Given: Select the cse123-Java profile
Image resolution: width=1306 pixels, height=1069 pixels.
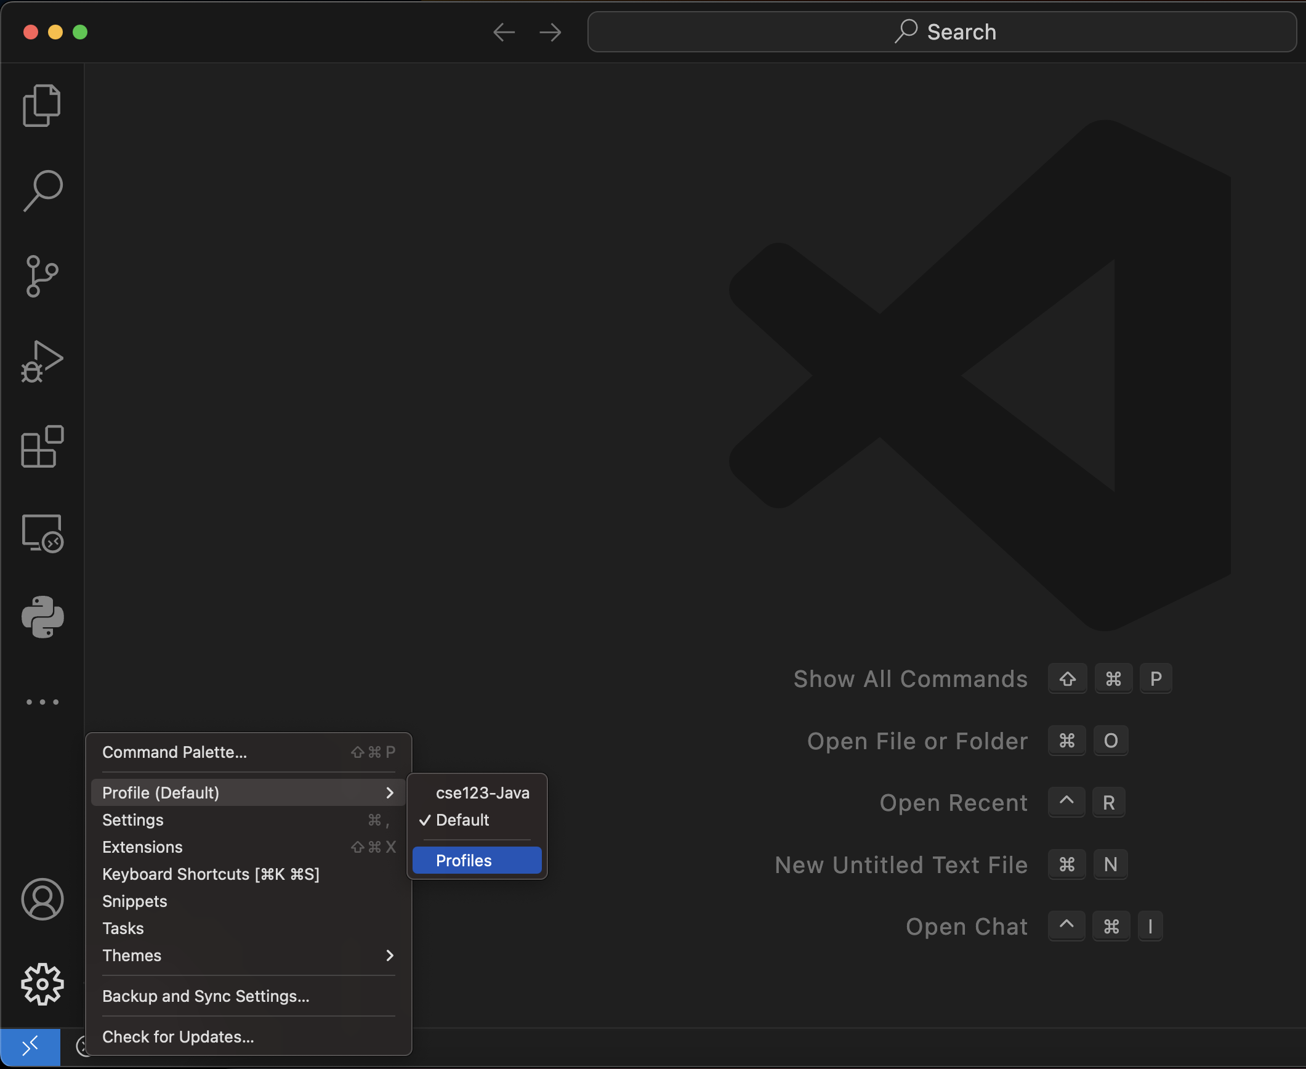Looking at the screenshot, I should (482, 792).
